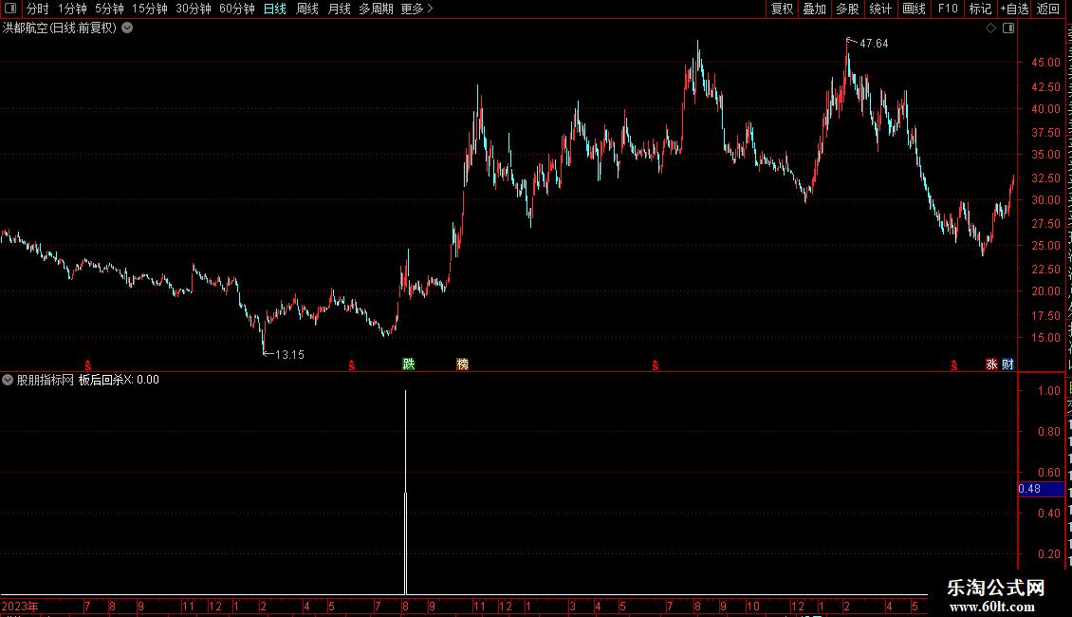Click the orange 榜 marker icon
Image resolution: width=1072 pixels, height=617 pixels.
[x=463, y=364]
